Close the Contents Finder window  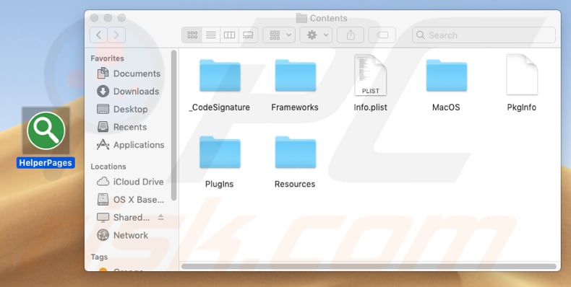point(94,18)
